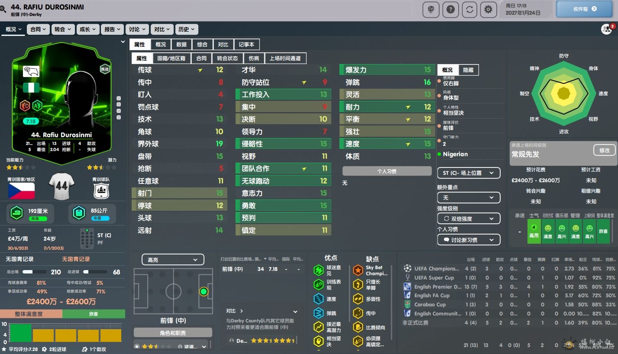This screenshot has height=354, width=618.
Task: Open the search magnifier icon
Action: tap(3, 9)
